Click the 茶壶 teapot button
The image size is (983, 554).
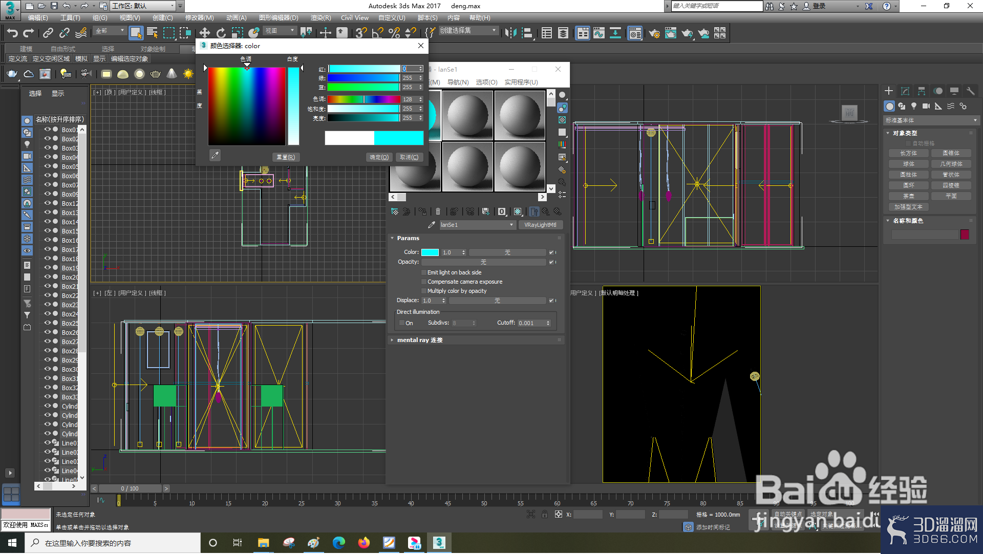pyautogui.click(x=909, y=197)
